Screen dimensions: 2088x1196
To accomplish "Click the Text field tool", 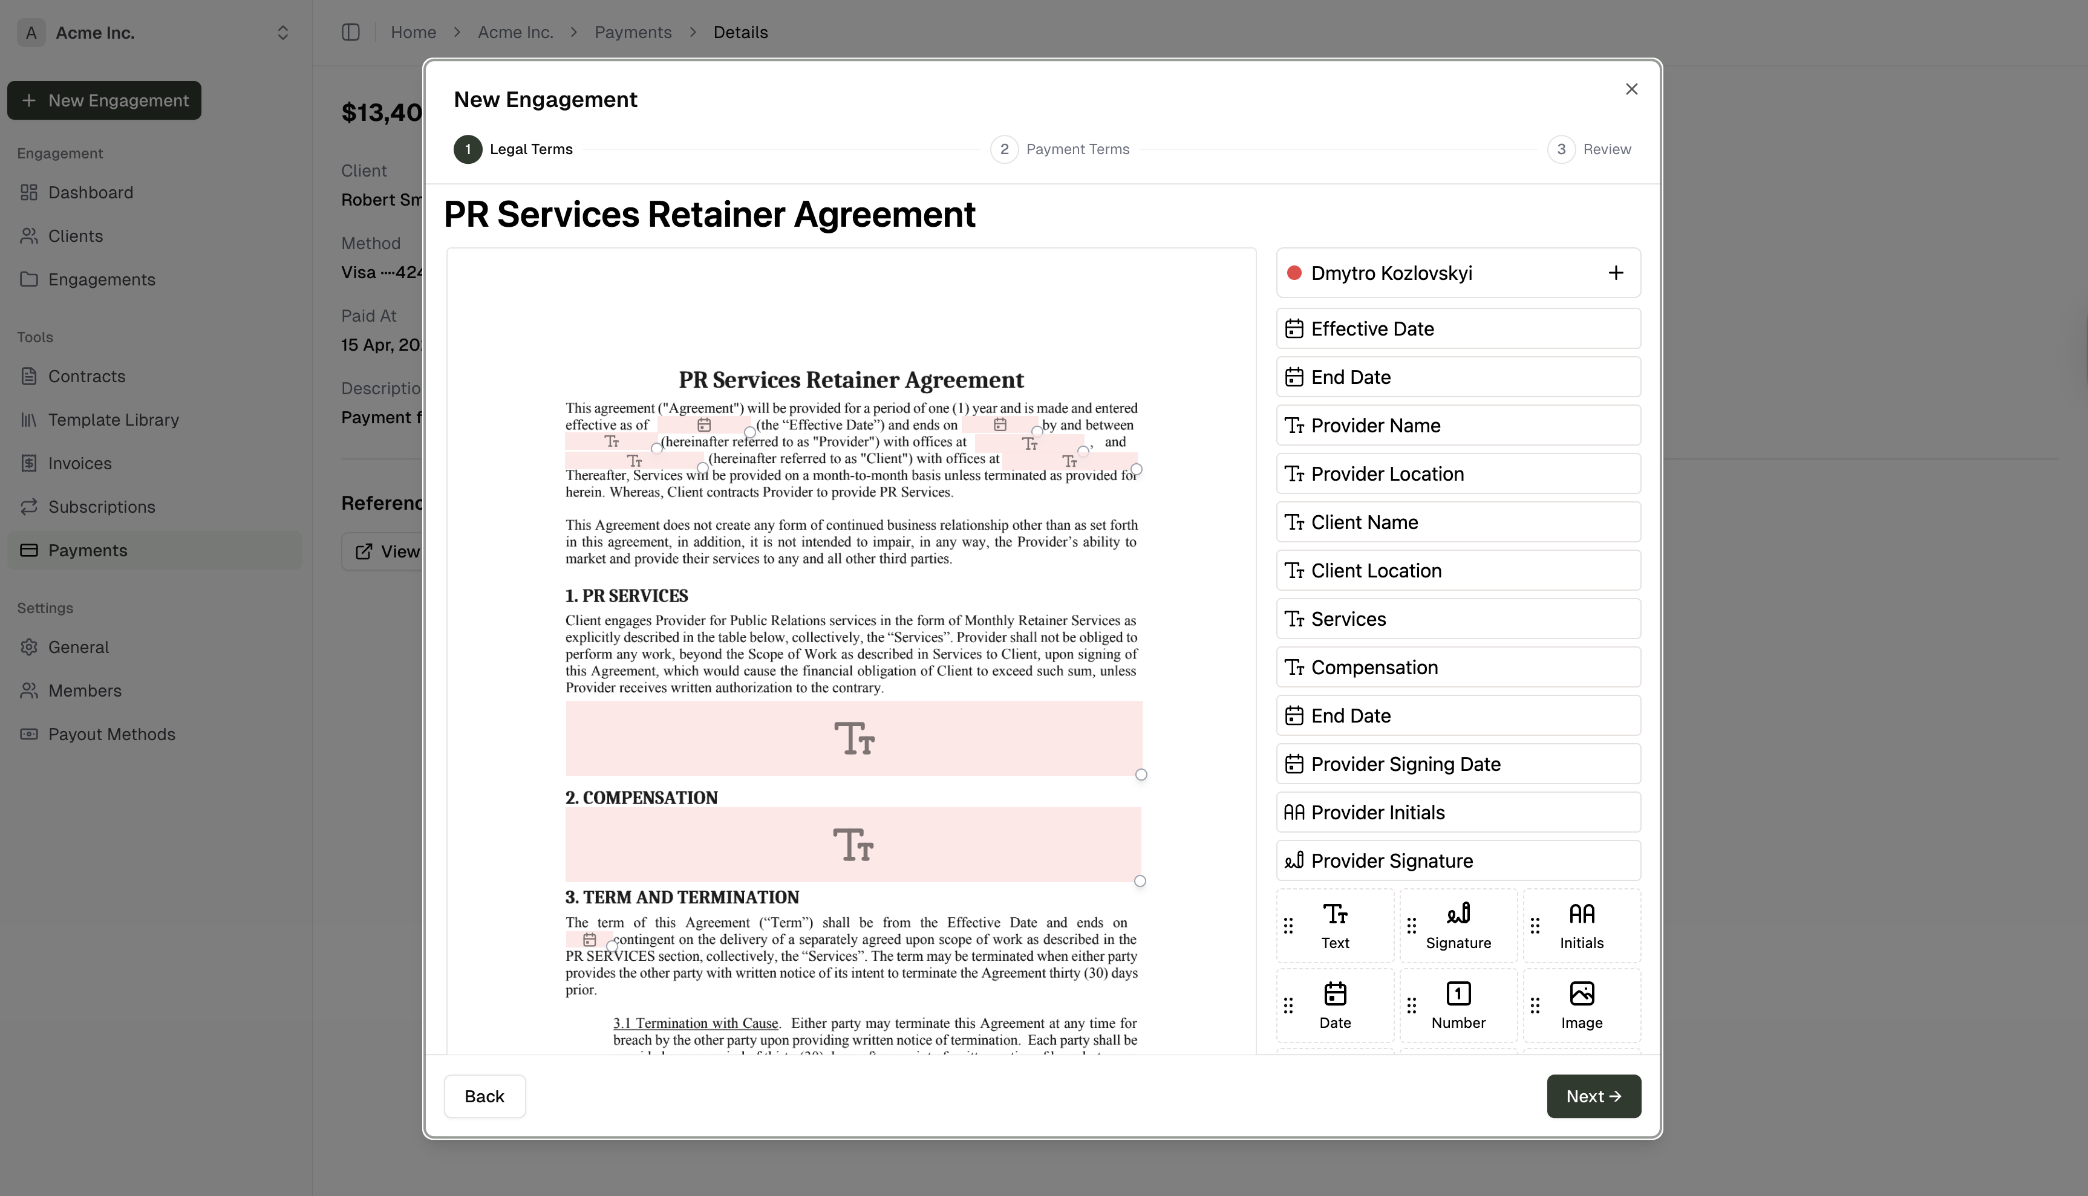I will tap(1334, 925).
